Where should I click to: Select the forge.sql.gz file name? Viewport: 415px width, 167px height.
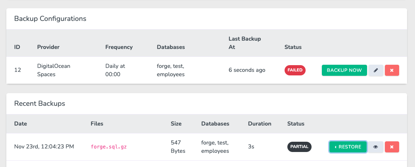(109, 147)
